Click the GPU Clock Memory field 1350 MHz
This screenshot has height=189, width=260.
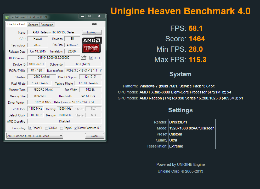click(x=65, y=109)
